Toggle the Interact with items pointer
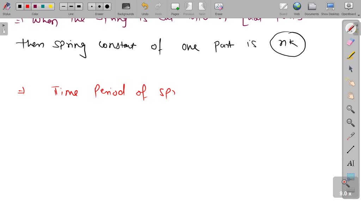Viewport: 361px width, 203px height. (350, 82)
